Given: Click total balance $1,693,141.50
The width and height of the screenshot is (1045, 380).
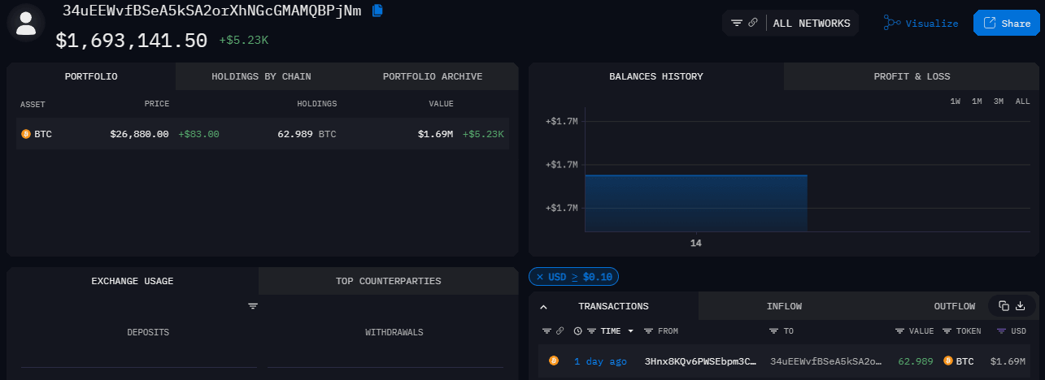Looking at the screenshot, I should point(131,39).
